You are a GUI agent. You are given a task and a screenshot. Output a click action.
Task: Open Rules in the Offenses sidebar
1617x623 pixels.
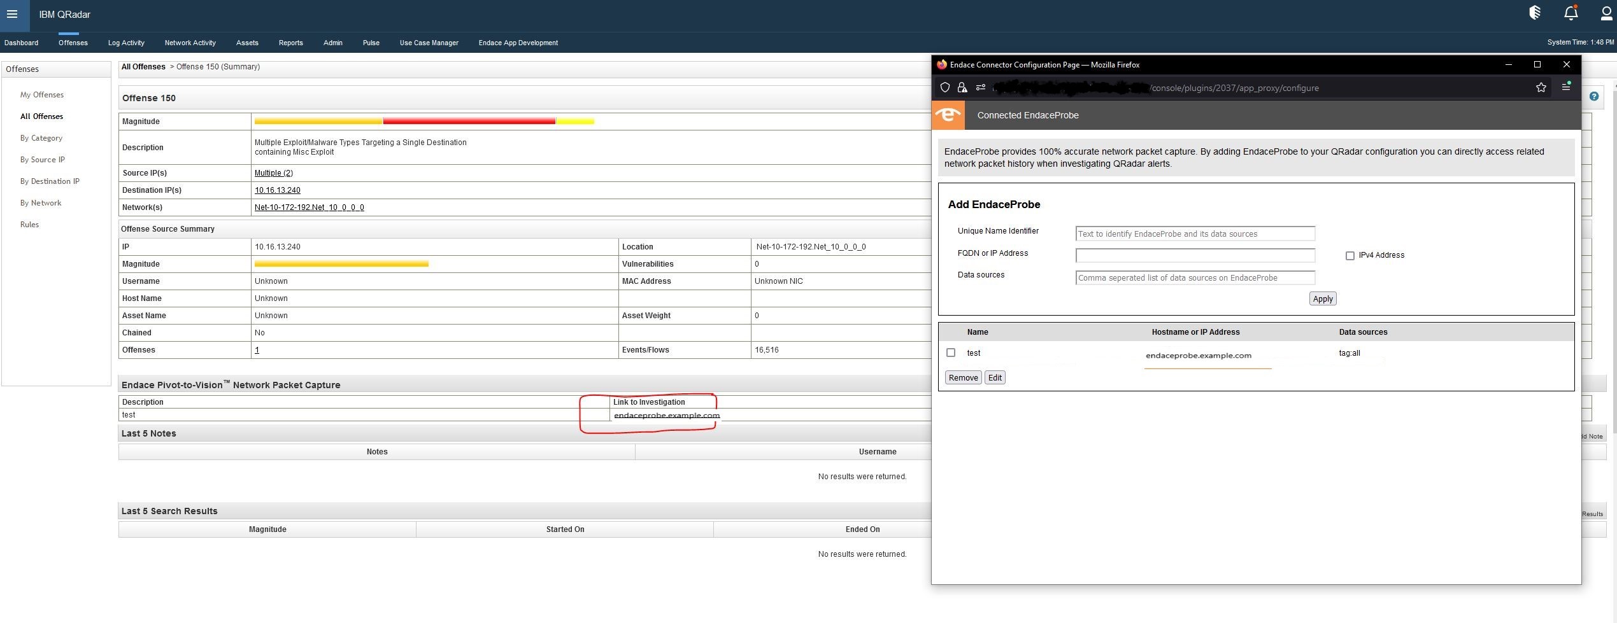coord(29,225)
